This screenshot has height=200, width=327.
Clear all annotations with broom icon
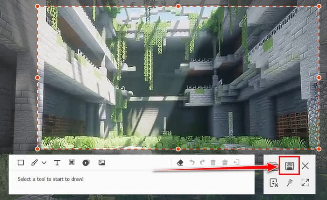tap(225, 162)
